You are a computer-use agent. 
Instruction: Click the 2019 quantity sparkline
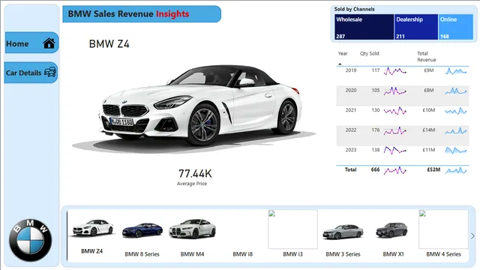(395, 71)
